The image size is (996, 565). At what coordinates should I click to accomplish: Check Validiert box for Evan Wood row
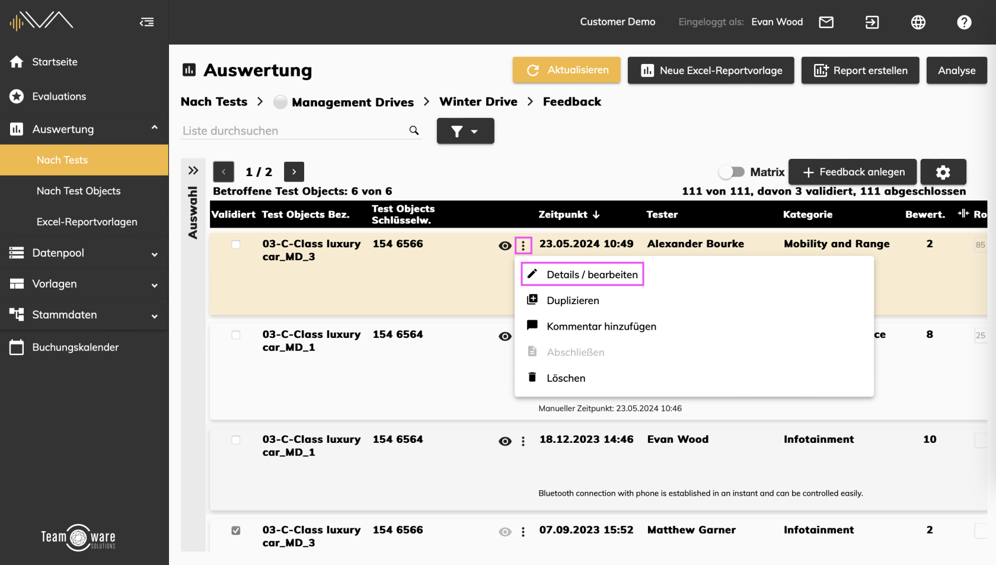tap(236, 440)
